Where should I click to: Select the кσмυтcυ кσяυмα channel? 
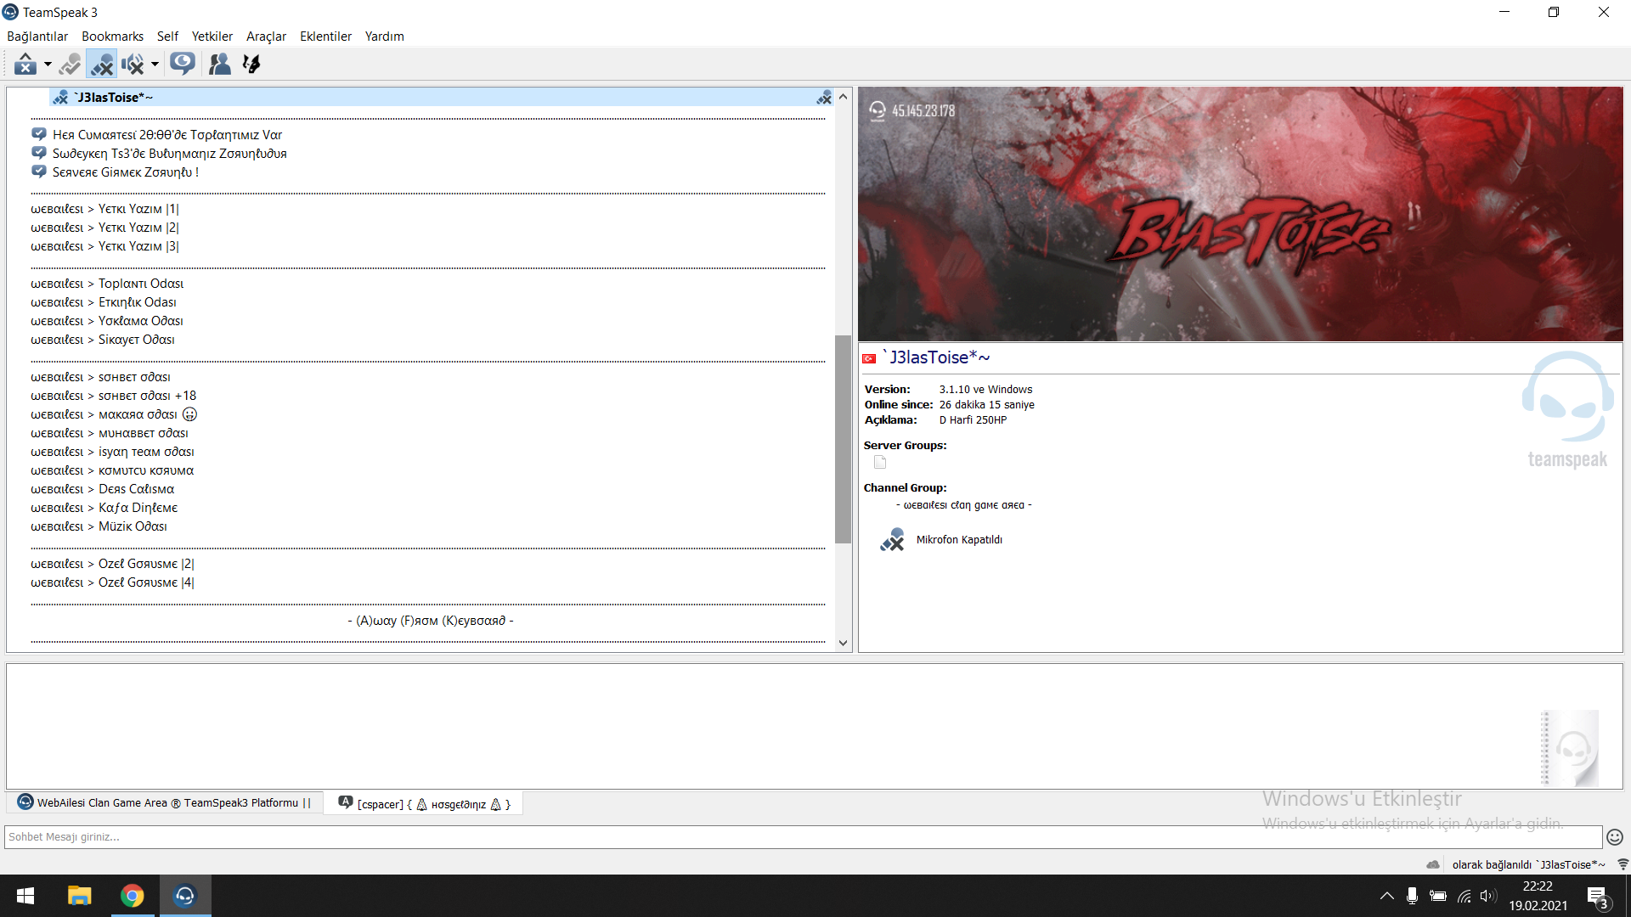tap(112, 470)
